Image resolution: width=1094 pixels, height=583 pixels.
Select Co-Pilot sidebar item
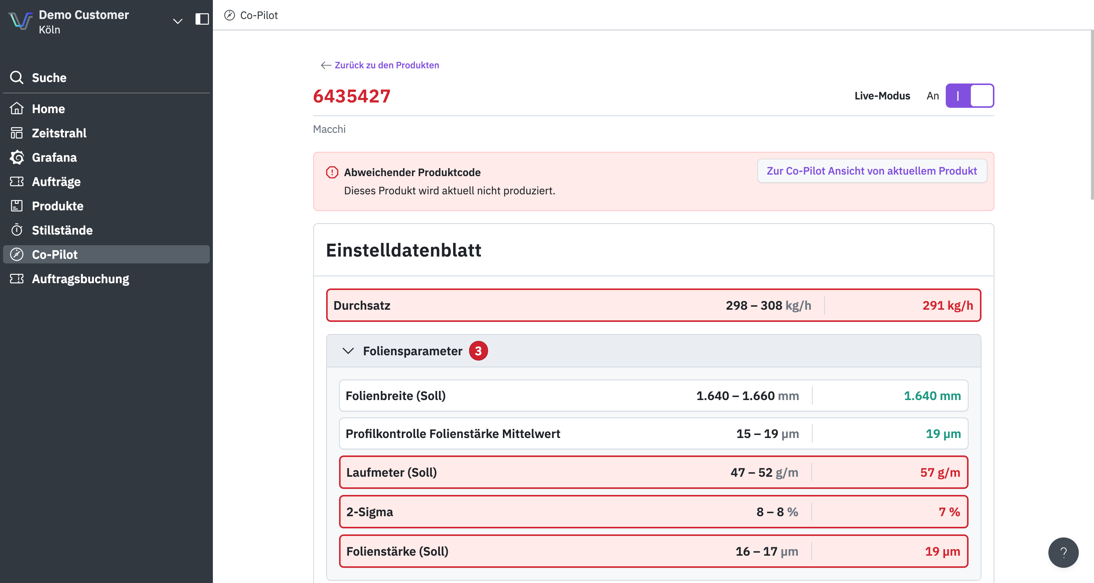coord(106,254)
